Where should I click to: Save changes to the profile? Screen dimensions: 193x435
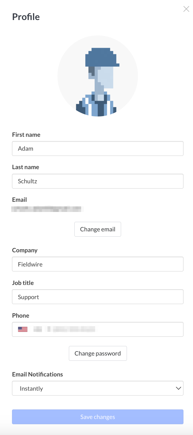click(x=97, y=417)
